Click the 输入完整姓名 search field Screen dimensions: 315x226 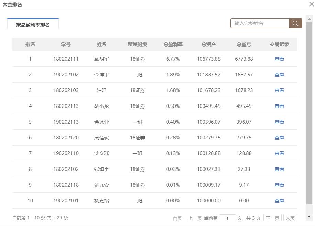coord(260,23)
